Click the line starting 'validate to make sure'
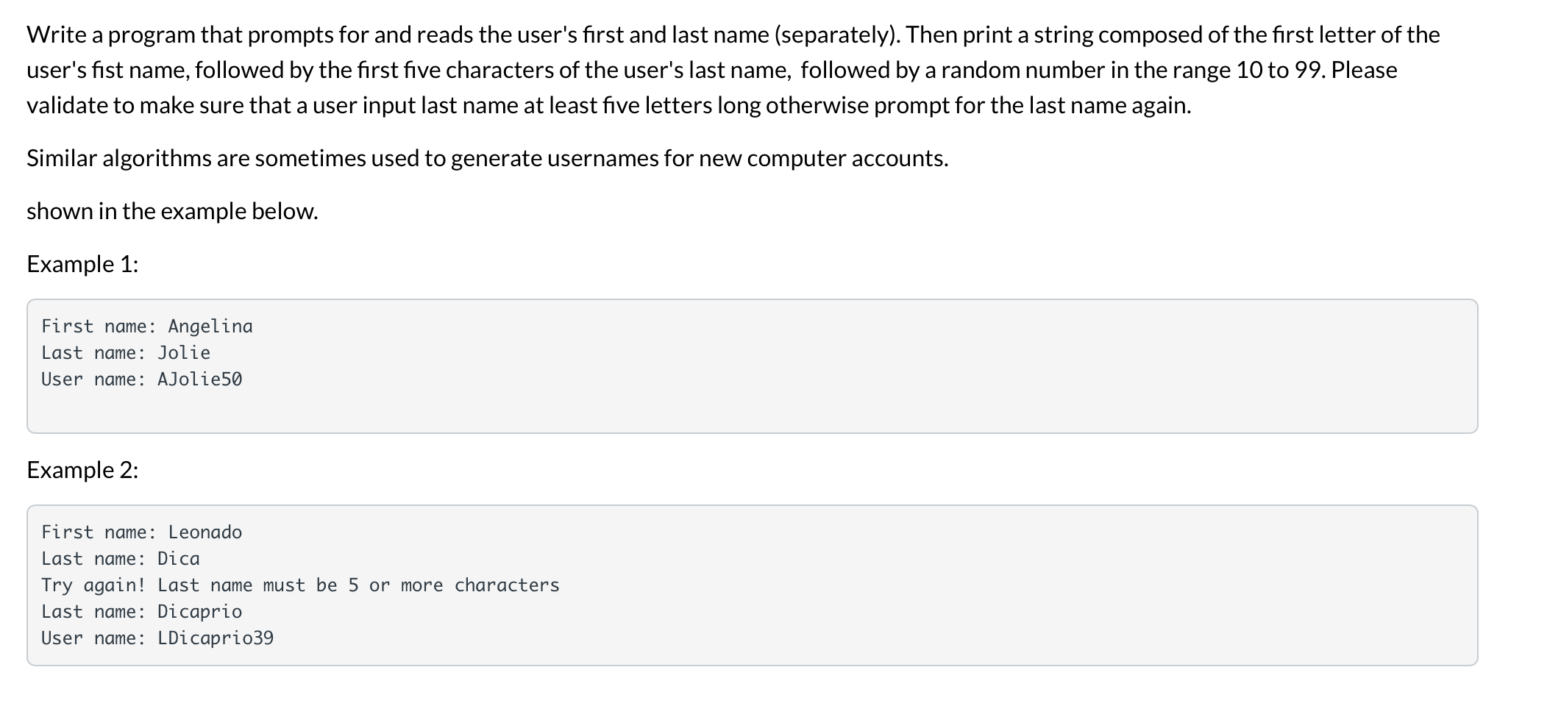The height and width of the screenshot is (706, 1561). [x=609, y=105]
